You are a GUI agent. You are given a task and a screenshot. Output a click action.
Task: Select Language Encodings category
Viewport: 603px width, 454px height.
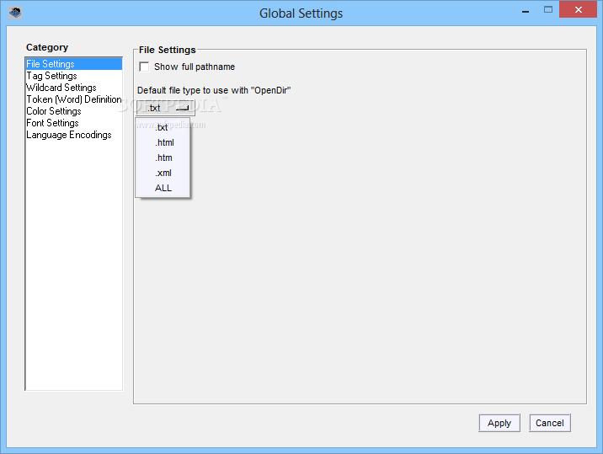tap(74, 135)
